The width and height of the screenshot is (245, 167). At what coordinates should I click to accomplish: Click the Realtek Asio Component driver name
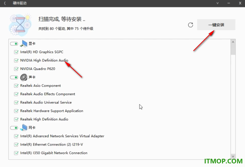pyautogui.click(x=41, y=86)
